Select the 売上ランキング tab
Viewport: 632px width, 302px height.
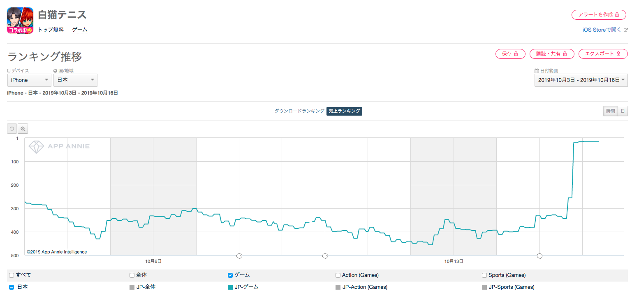tap(344, 111)
